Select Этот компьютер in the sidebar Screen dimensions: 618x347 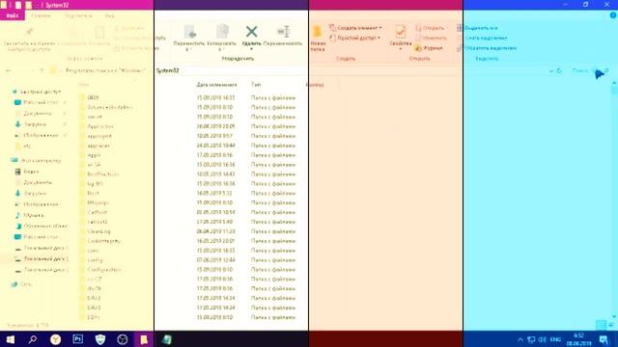click(x=37, y=161)
